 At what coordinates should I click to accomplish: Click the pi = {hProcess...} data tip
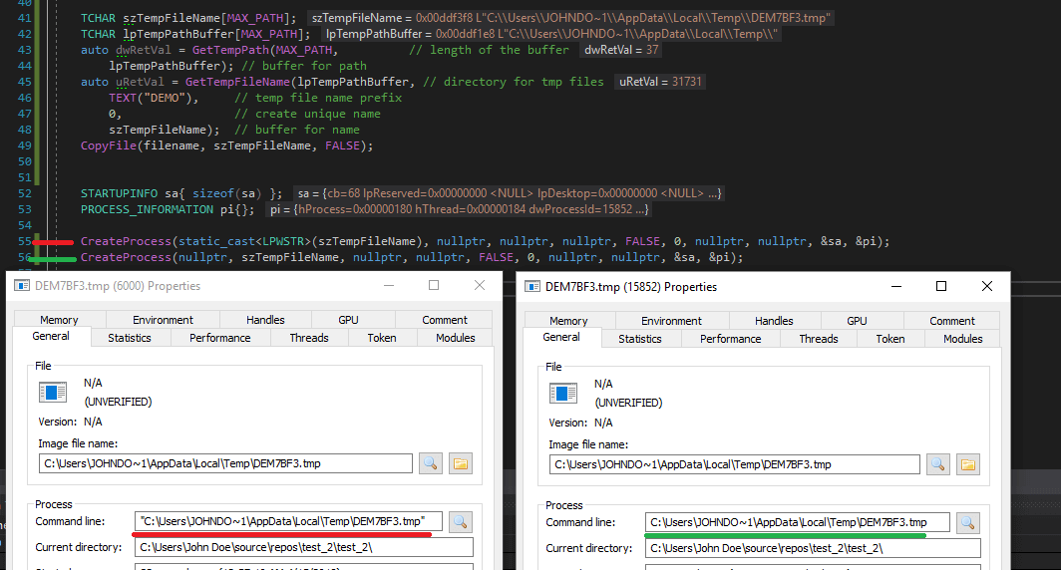(459, 209)
